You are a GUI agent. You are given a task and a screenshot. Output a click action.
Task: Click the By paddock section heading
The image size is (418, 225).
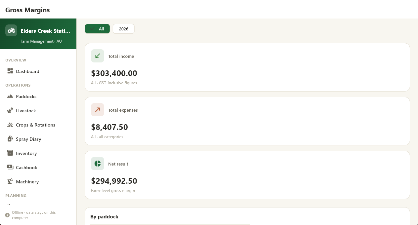click(x=104, y=217)
